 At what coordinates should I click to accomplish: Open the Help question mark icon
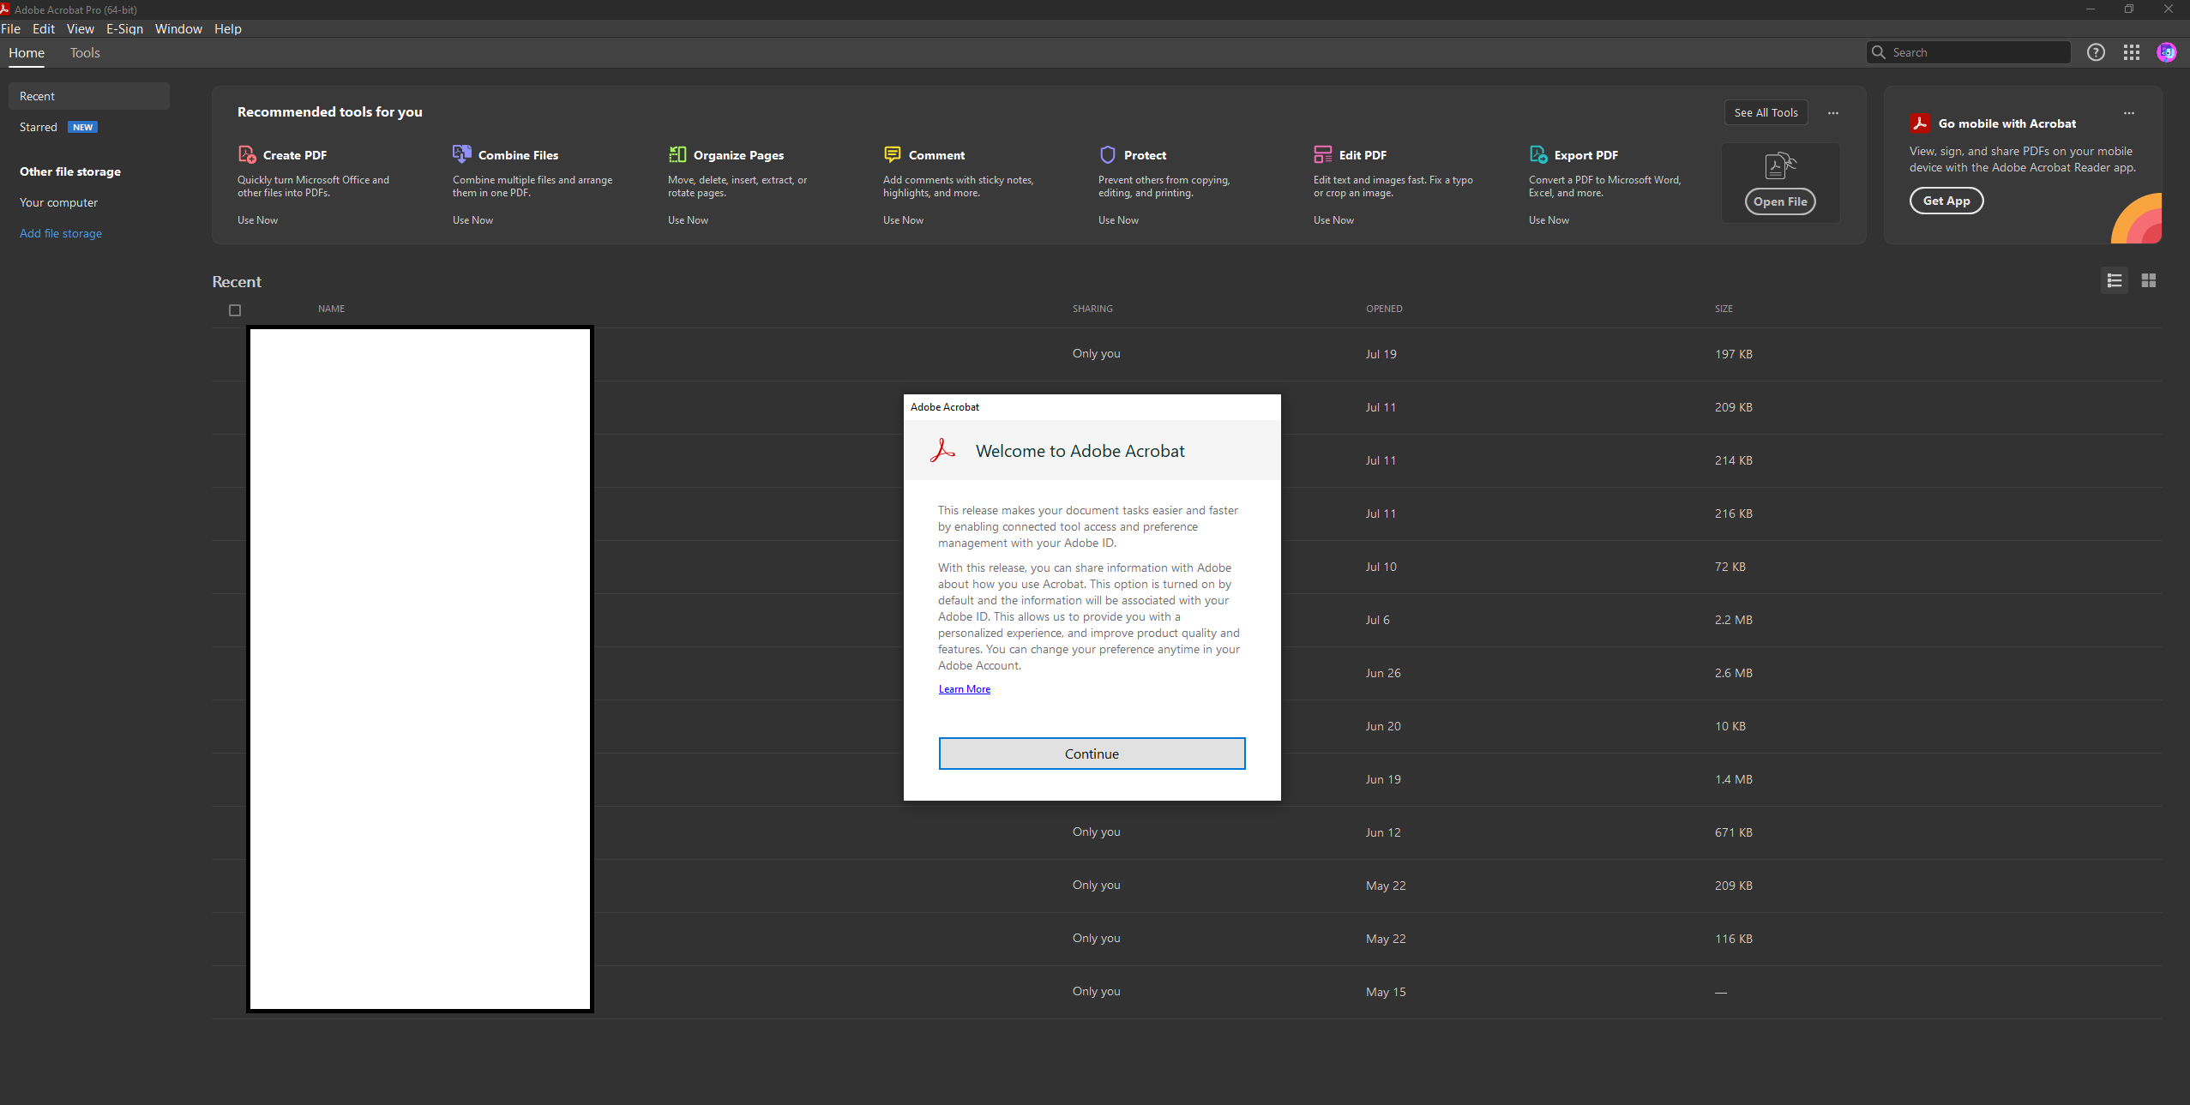click(x=2096, y=52)
